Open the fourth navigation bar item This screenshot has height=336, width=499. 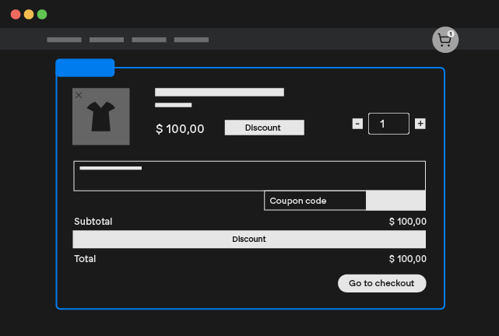(x=192, y=40)
